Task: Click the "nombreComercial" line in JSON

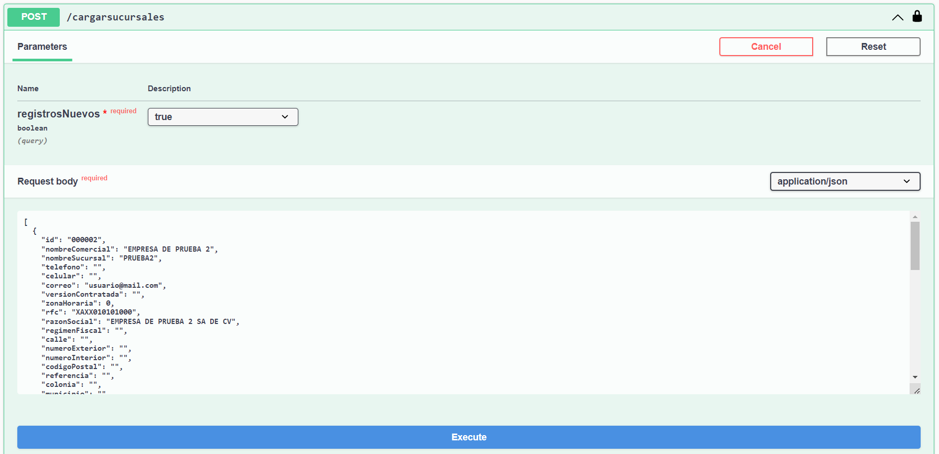Action: click(129, 249)
